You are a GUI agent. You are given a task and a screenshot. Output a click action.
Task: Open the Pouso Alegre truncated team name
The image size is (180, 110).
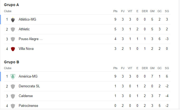pos(31,39)
